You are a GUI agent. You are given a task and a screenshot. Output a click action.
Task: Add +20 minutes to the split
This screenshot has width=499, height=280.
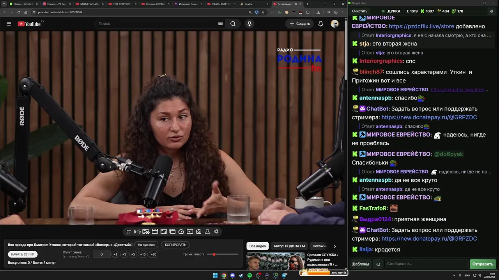154,254
